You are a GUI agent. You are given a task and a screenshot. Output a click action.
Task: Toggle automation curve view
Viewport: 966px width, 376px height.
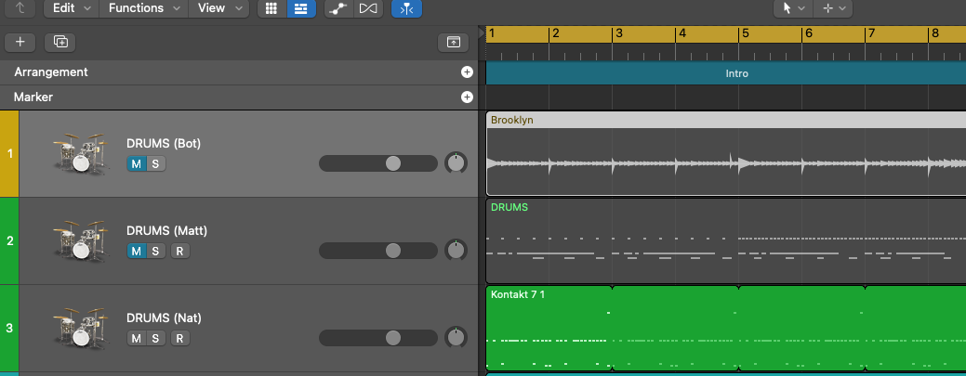pos(338,8)
